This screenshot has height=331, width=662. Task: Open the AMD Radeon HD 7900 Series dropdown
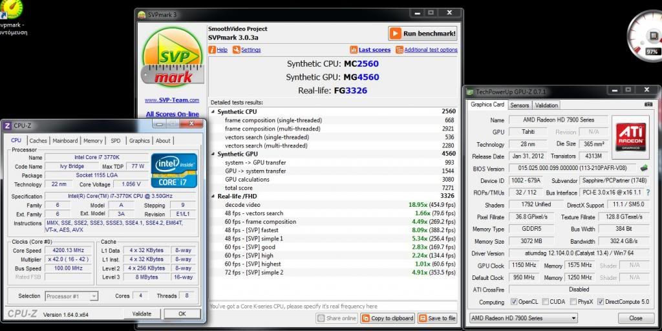click(x=524, y=318)
